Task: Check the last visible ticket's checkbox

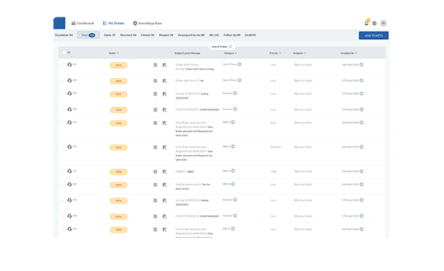Action: (x=64, y=229)
